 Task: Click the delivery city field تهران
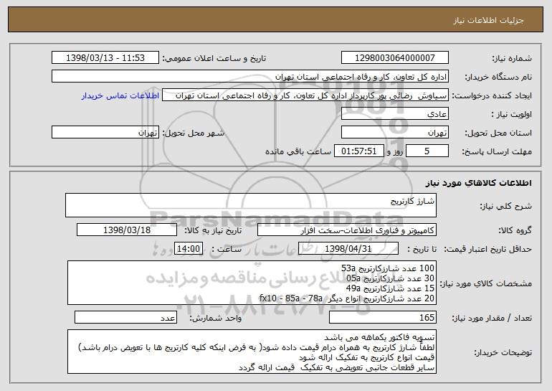(x=105, y=133)
